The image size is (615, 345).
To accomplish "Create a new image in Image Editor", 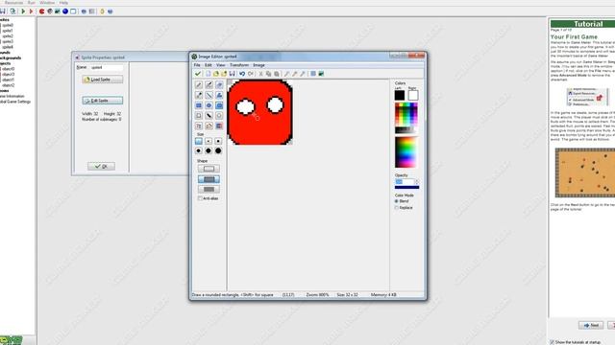I will 208,74.
